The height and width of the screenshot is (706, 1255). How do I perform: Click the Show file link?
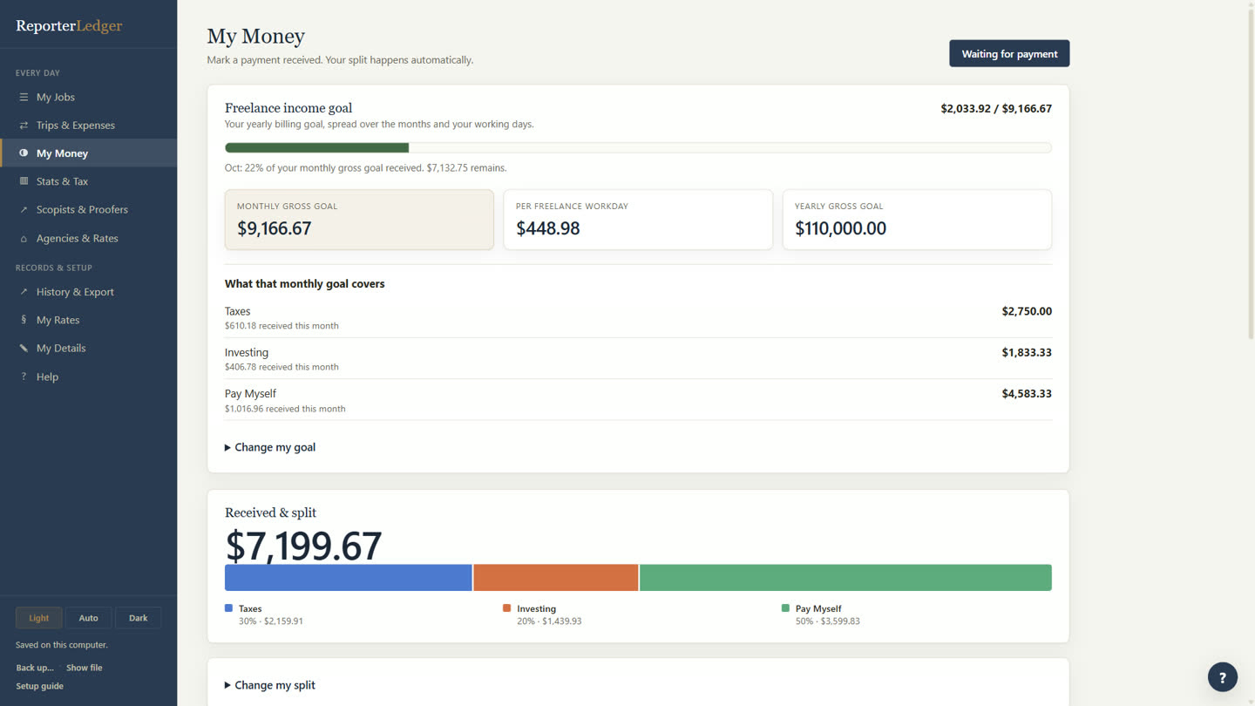click(x=85, y=668)
